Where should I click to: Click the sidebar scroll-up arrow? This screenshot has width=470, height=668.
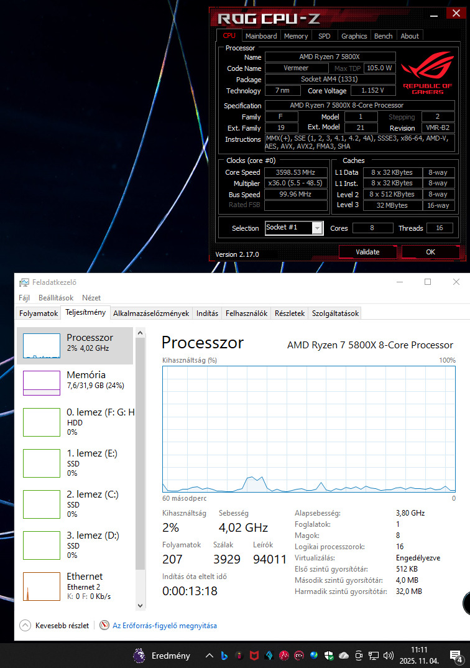[140, 332]
